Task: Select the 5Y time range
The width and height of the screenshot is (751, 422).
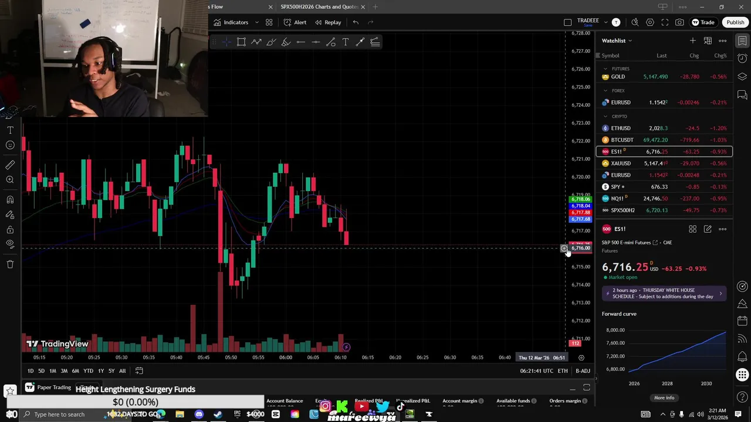Action: 111,371
